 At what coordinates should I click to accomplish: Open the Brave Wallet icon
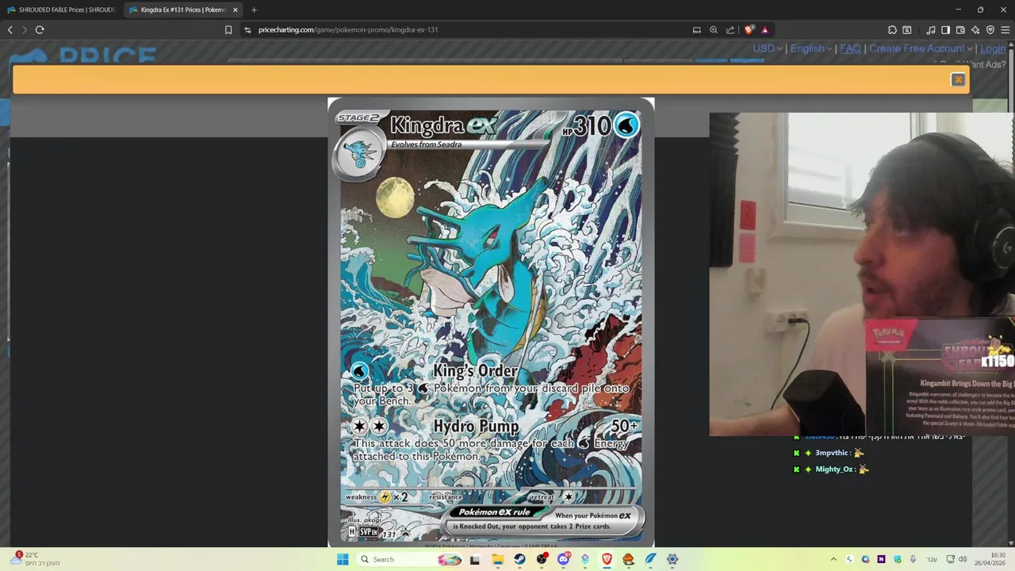(x=960, y=30)
